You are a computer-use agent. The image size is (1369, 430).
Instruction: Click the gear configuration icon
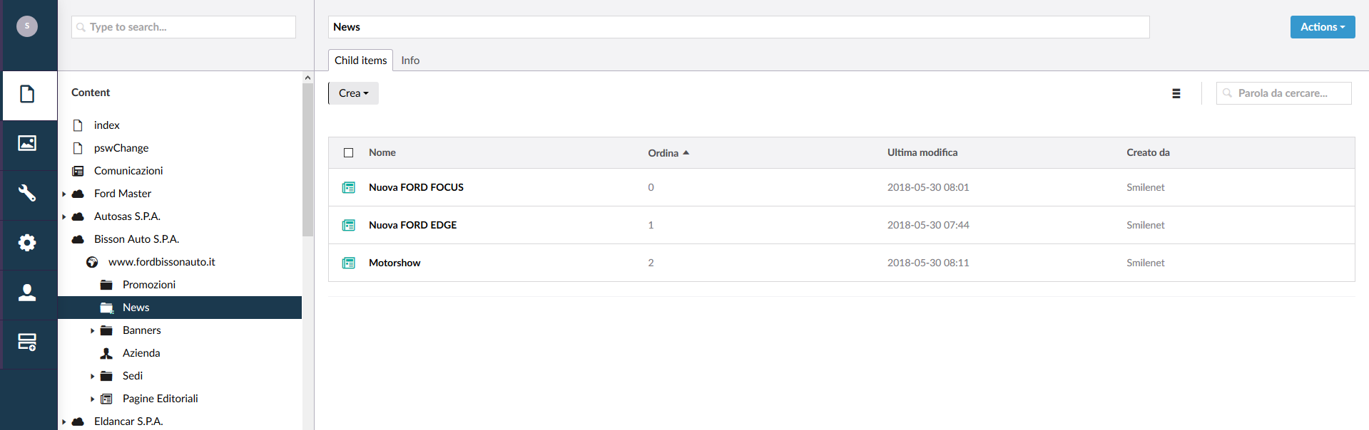click(28, 243)
